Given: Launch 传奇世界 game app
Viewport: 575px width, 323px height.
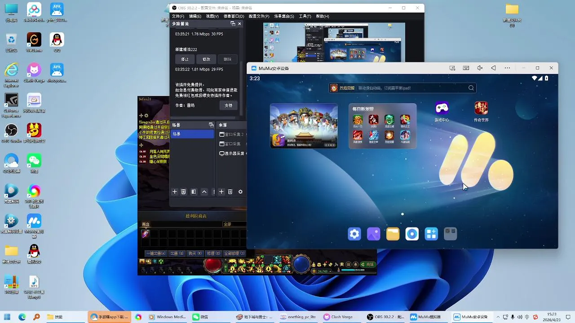Looking at the screenshot, I should (x=481, y=111).
